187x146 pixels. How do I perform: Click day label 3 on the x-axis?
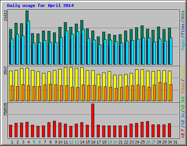pos(23,142)
